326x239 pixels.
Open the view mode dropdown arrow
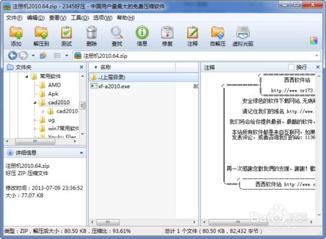pos(67,55)
